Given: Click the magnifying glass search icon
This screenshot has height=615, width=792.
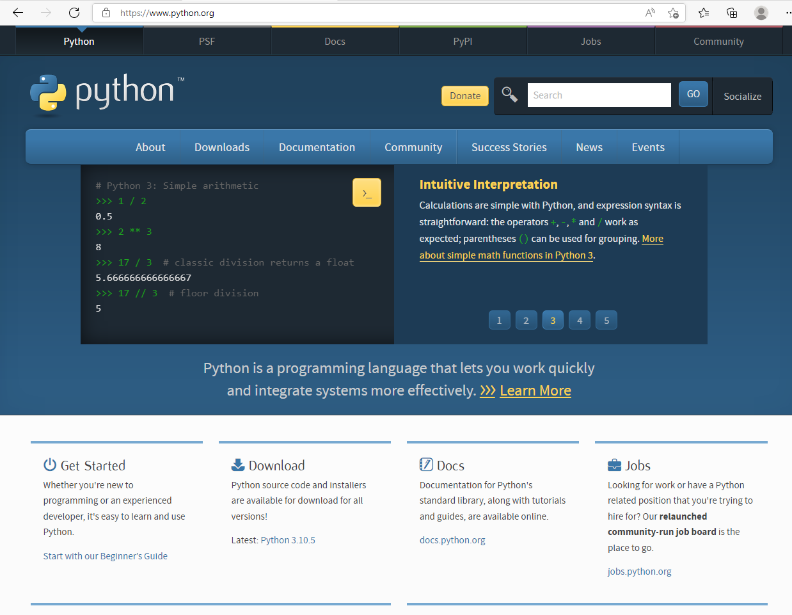Looking at the screenshot, I should point(509,95).
